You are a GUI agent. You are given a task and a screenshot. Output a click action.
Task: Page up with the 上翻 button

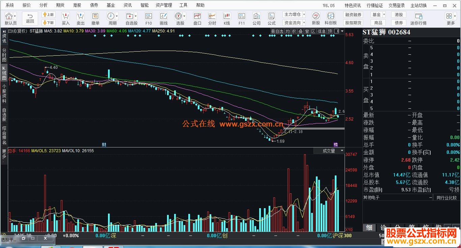49,15
